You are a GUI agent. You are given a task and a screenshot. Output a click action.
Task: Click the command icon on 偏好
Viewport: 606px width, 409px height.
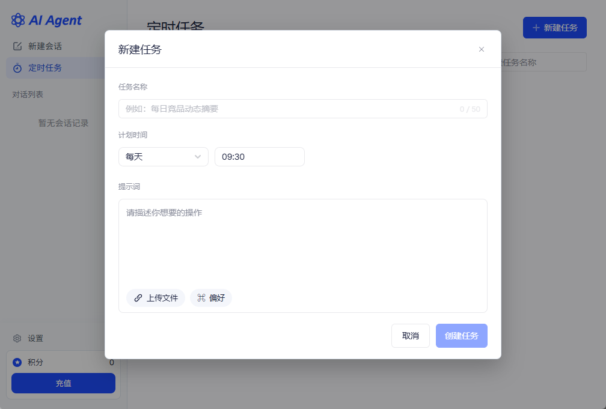(201, 298)
